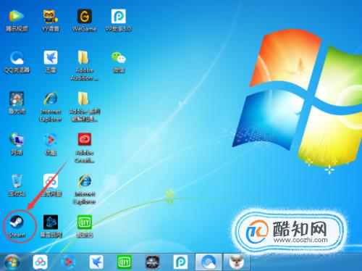Image resolution: width=362 pixels, height=271 pixels.
Task: Select the WeGame desktop shortcut
Action: pyautogui.click(x=85, y=21)
